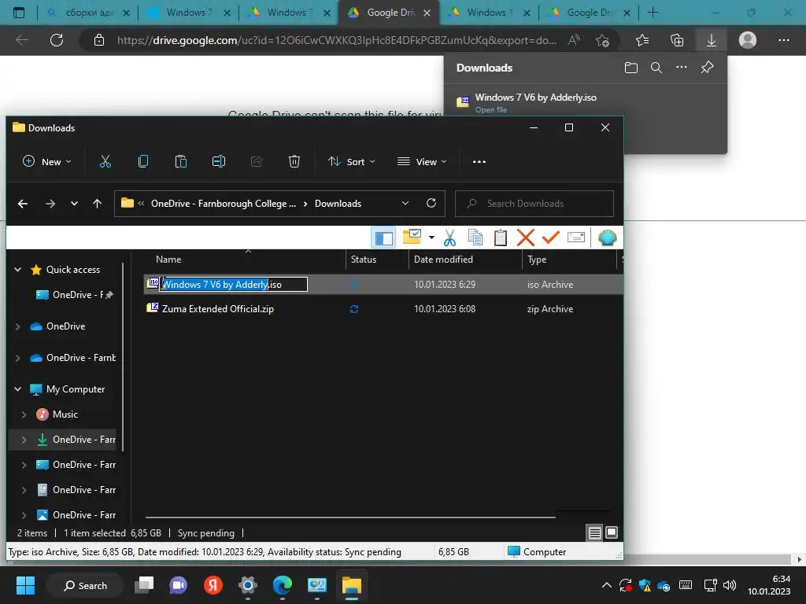The image size is (806, 604).
Task: Click the Edge address bar URL
Action: [x=336, y=40]
